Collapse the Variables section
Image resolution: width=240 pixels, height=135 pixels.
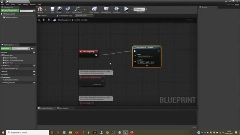1,75
